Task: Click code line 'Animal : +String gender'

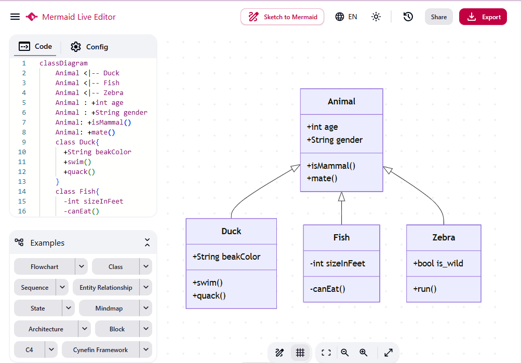Action: (101, 113)
